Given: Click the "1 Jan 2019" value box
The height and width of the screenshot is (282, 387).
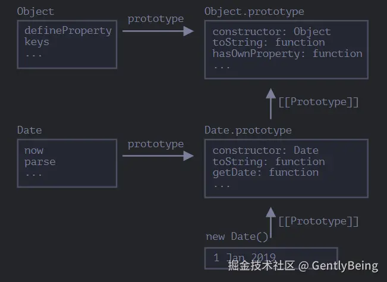Looking at the screenshot, I should (270, 257).
